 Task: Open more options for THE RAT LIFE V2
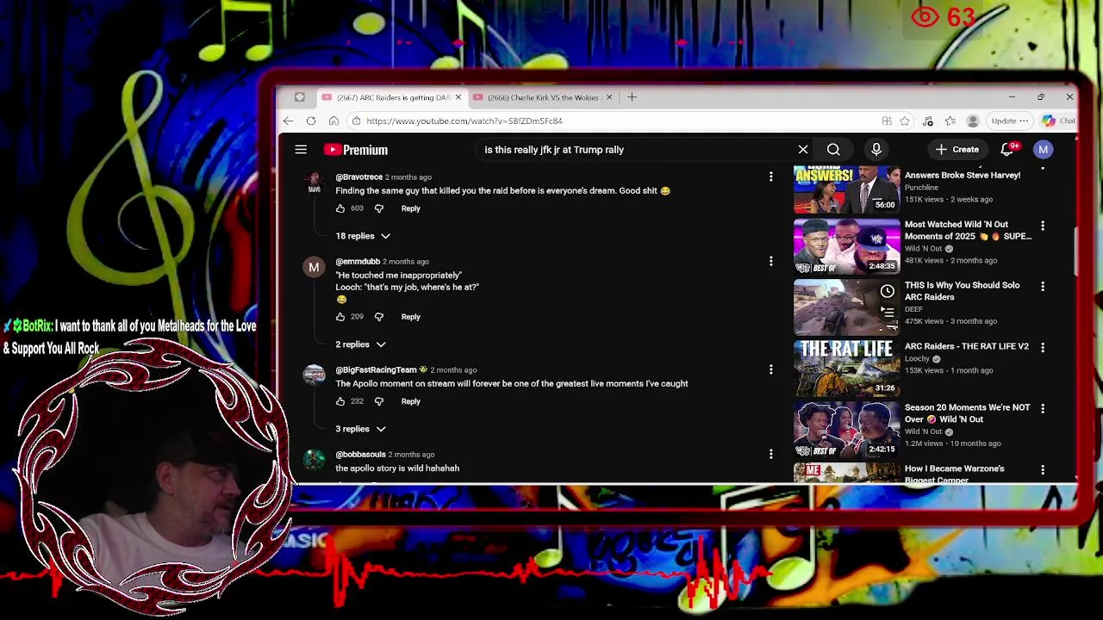[1043, 347]
